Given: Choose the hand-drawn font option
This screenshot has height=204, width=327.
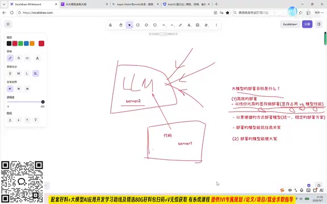Looking at the screenshot, I should (x=10, y=58).
